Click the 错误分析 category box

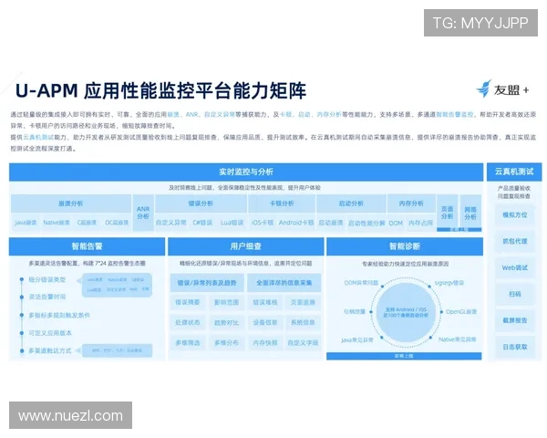coord(201,203)
